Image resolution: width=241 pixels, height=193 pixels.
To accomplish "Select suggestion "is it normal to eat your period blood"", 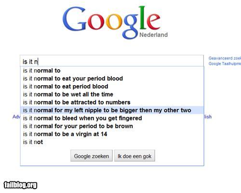I will tap(112, 78).
